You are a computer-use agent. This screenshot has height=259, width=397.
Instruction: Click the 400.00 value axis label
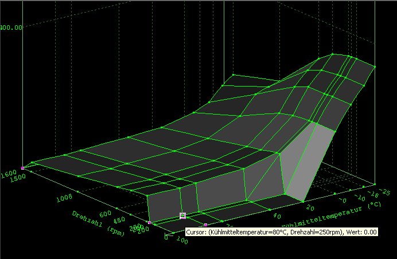coord(12,27)
